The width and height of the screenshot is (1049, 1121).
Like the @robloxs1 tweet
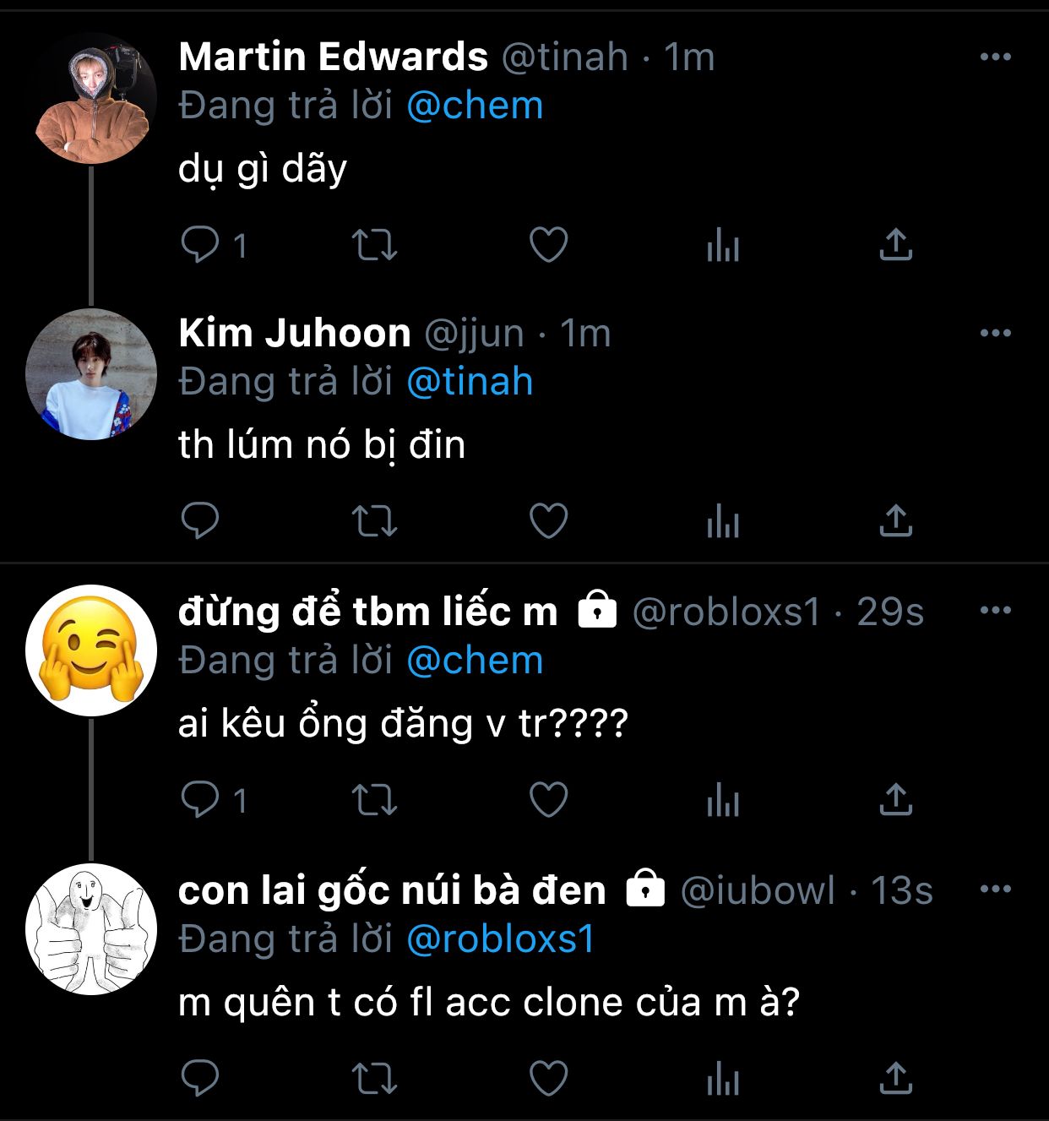click(x=548, y=799)
